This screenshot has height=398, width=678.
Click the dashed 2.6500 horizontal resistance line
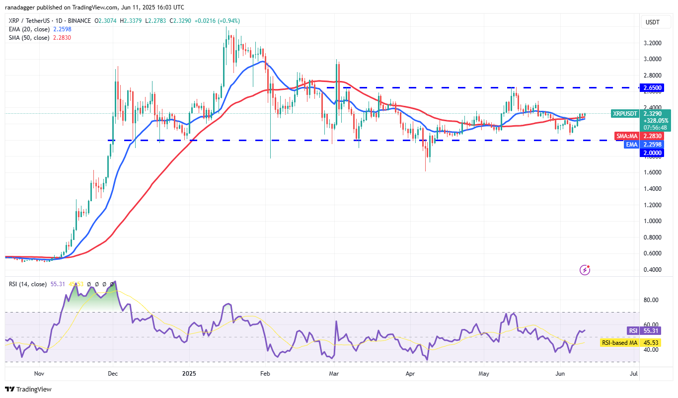447,87
